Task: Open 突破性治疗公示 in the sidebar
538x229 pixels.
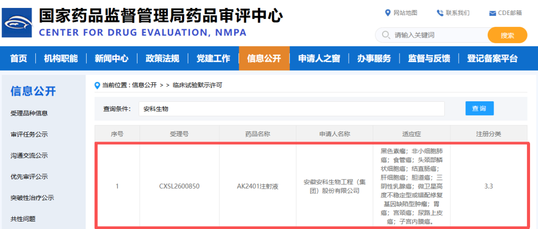Action: [x=32, y=198]
